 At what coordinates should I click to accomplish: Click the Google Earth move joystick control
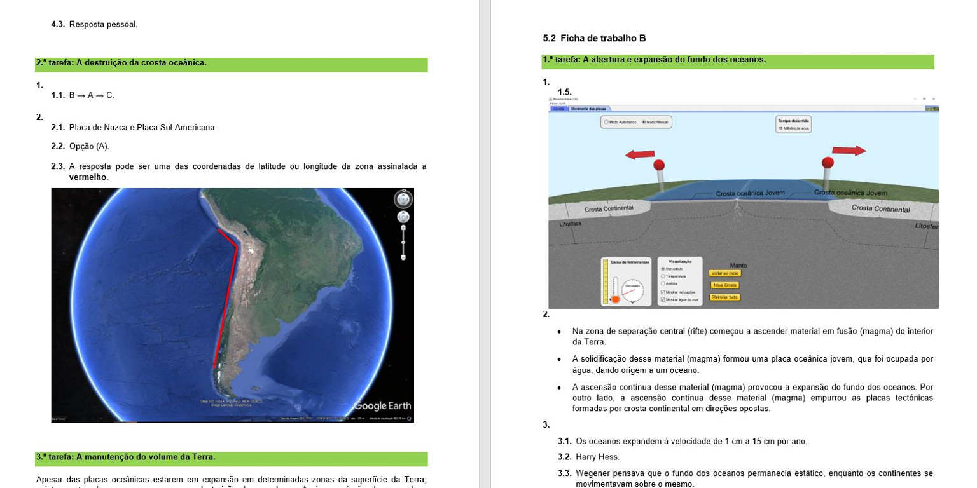(x=403, y=217)
